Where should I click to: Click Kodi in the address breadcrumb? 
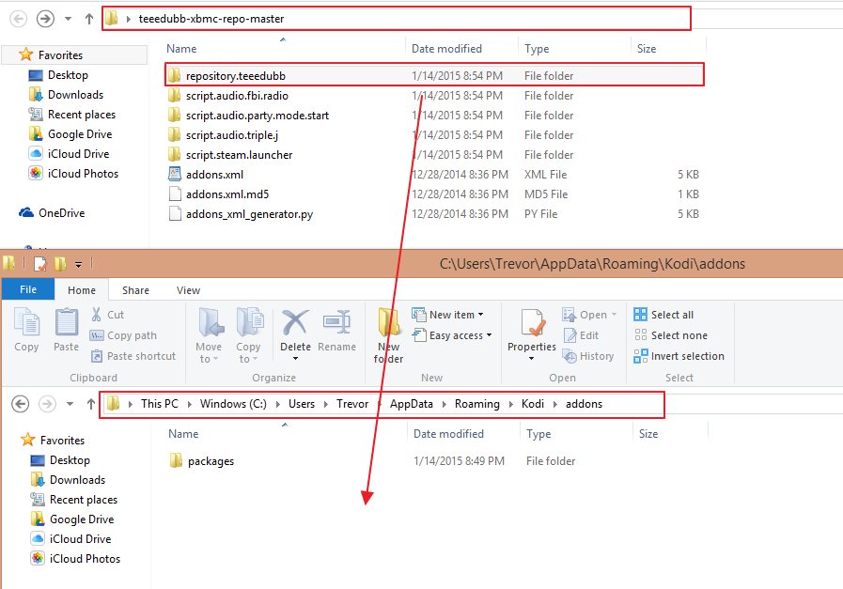pos(533,404)
